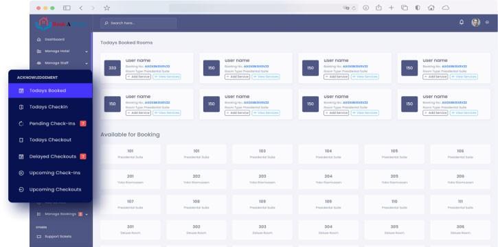Viewport: 498px width, 247px height.
Task: Select available room 106
Action: [460, 154]
